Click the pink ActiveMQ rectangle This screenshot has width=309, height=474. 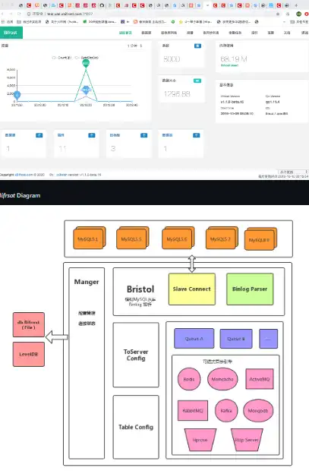tap(260, 379)
